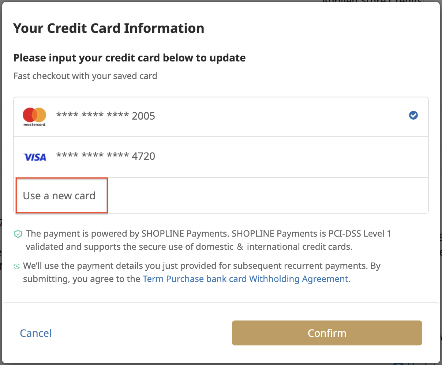The height and width of the screenshot is (365, 442).
Task: Select the Mastercard ending in 2005
Action: [221, 117]
